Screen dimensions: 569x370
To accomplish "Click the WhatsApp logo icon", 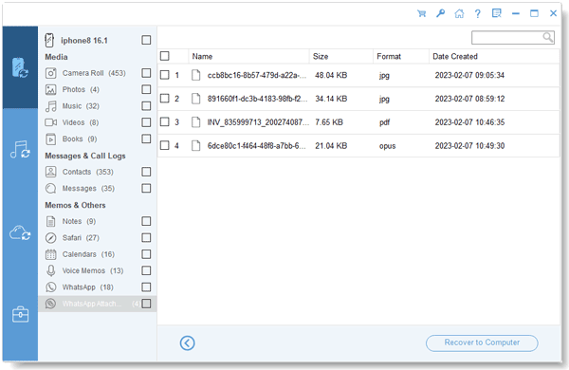I will pyautogui.click(x=51, y=287).
